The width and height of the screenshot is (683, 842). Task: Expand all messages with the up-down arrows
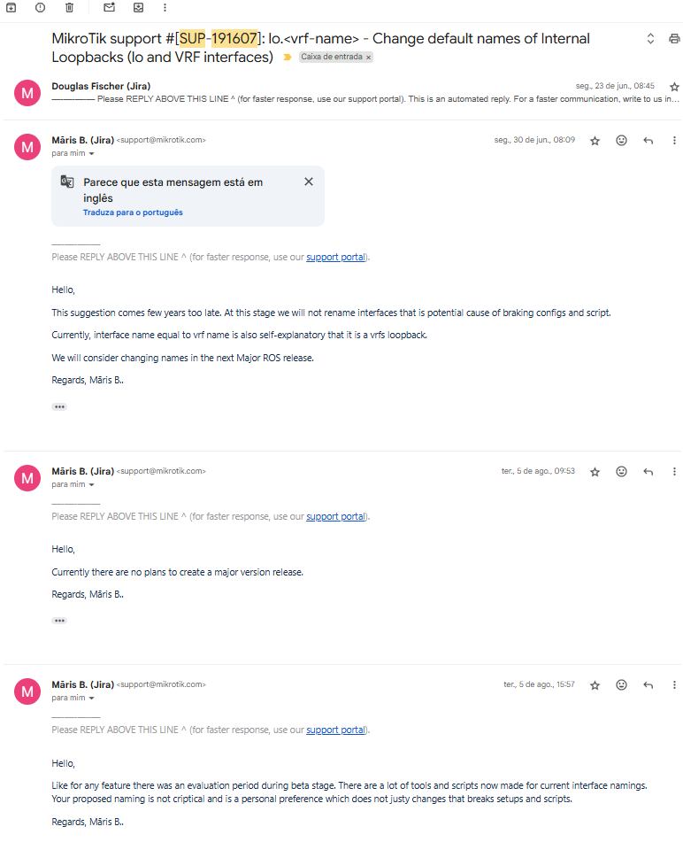tap(650, 39)
